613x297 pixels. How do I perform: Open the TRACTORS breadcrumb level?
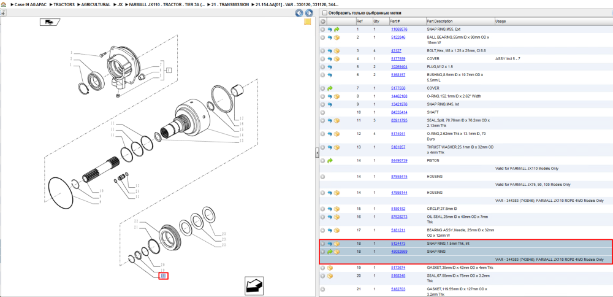coord(64,4)
